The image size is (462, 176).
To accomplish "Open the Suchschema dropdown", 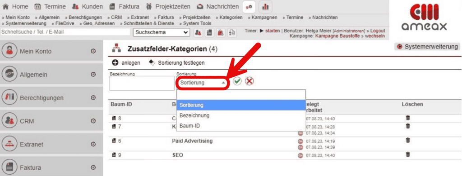I will pyautogui.click(x=162, y=33).
